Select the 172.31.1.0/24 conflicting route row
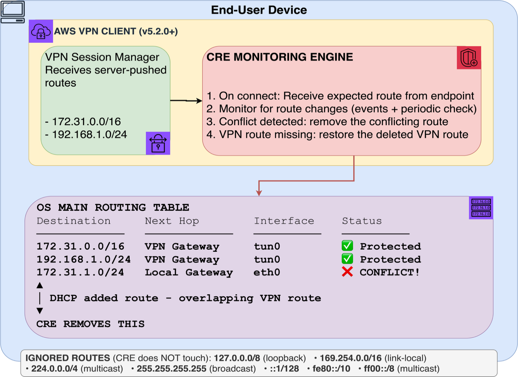Image resolution: width=518 pixels, height=377 pixels. click(x=228, y=272)
